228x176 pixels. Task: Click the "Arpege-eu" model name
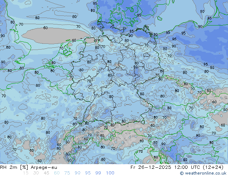(x=44, y=168)
